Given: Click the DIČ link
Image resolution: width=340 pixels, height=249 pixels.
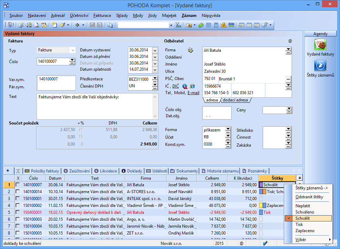Looking at the screenshot, I should coord(176,86).
